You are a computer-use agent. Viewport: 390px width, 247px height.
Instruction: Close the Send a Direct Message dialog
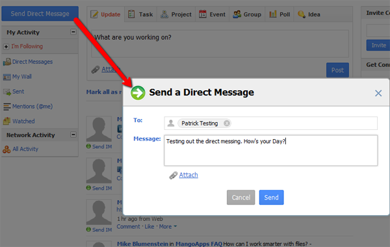[x=378, y=94]
